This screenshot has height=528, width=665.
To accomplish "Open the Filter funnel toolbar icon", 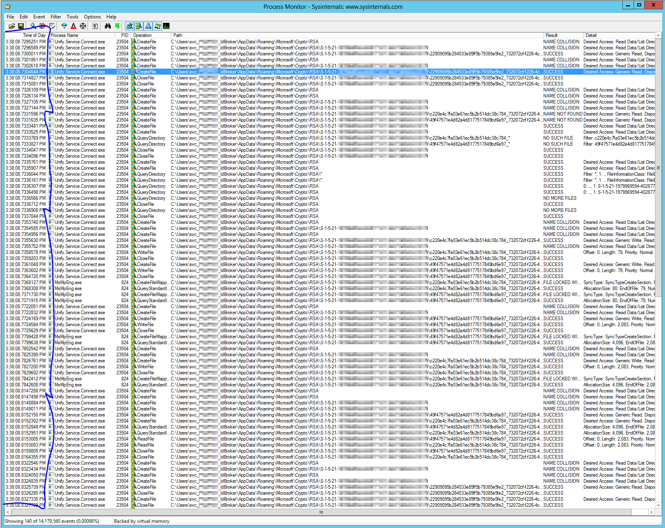I will pyautogui.click(x=64, y=26).
